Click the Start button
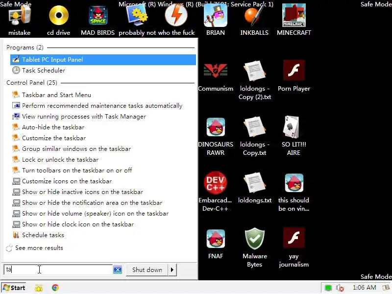Viewport: 392px width, 294px height. click(x=14, y=288)
